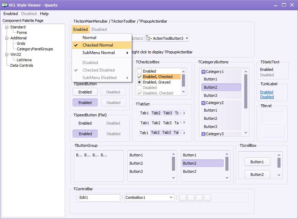This screenshot has width=298, height=219.
Task: Collapse the Additional tree node
Action: pos(7,38)
